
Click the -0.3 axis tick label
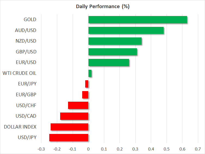pyautogui.click(x=41, y=149)
